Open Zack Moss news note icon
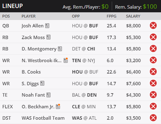 click(48, 37)
